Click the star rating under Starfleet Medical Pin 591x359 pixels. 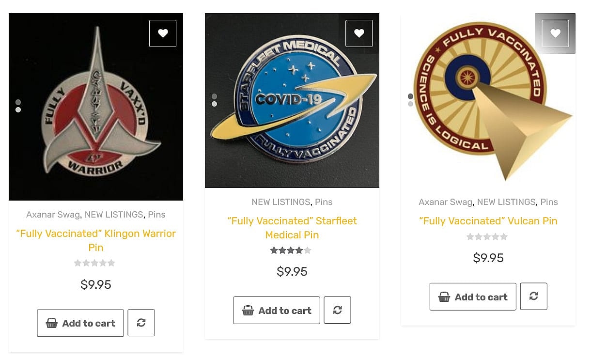click(291, 250)
